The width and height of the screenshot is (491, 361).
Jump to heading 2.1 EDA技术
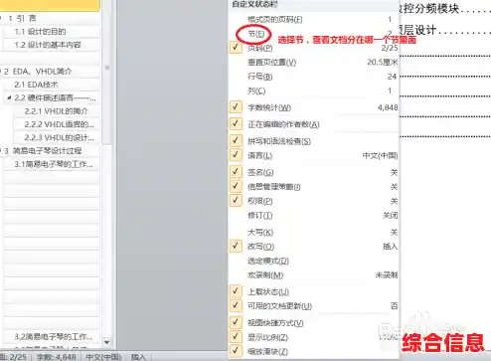pos(36,85)
